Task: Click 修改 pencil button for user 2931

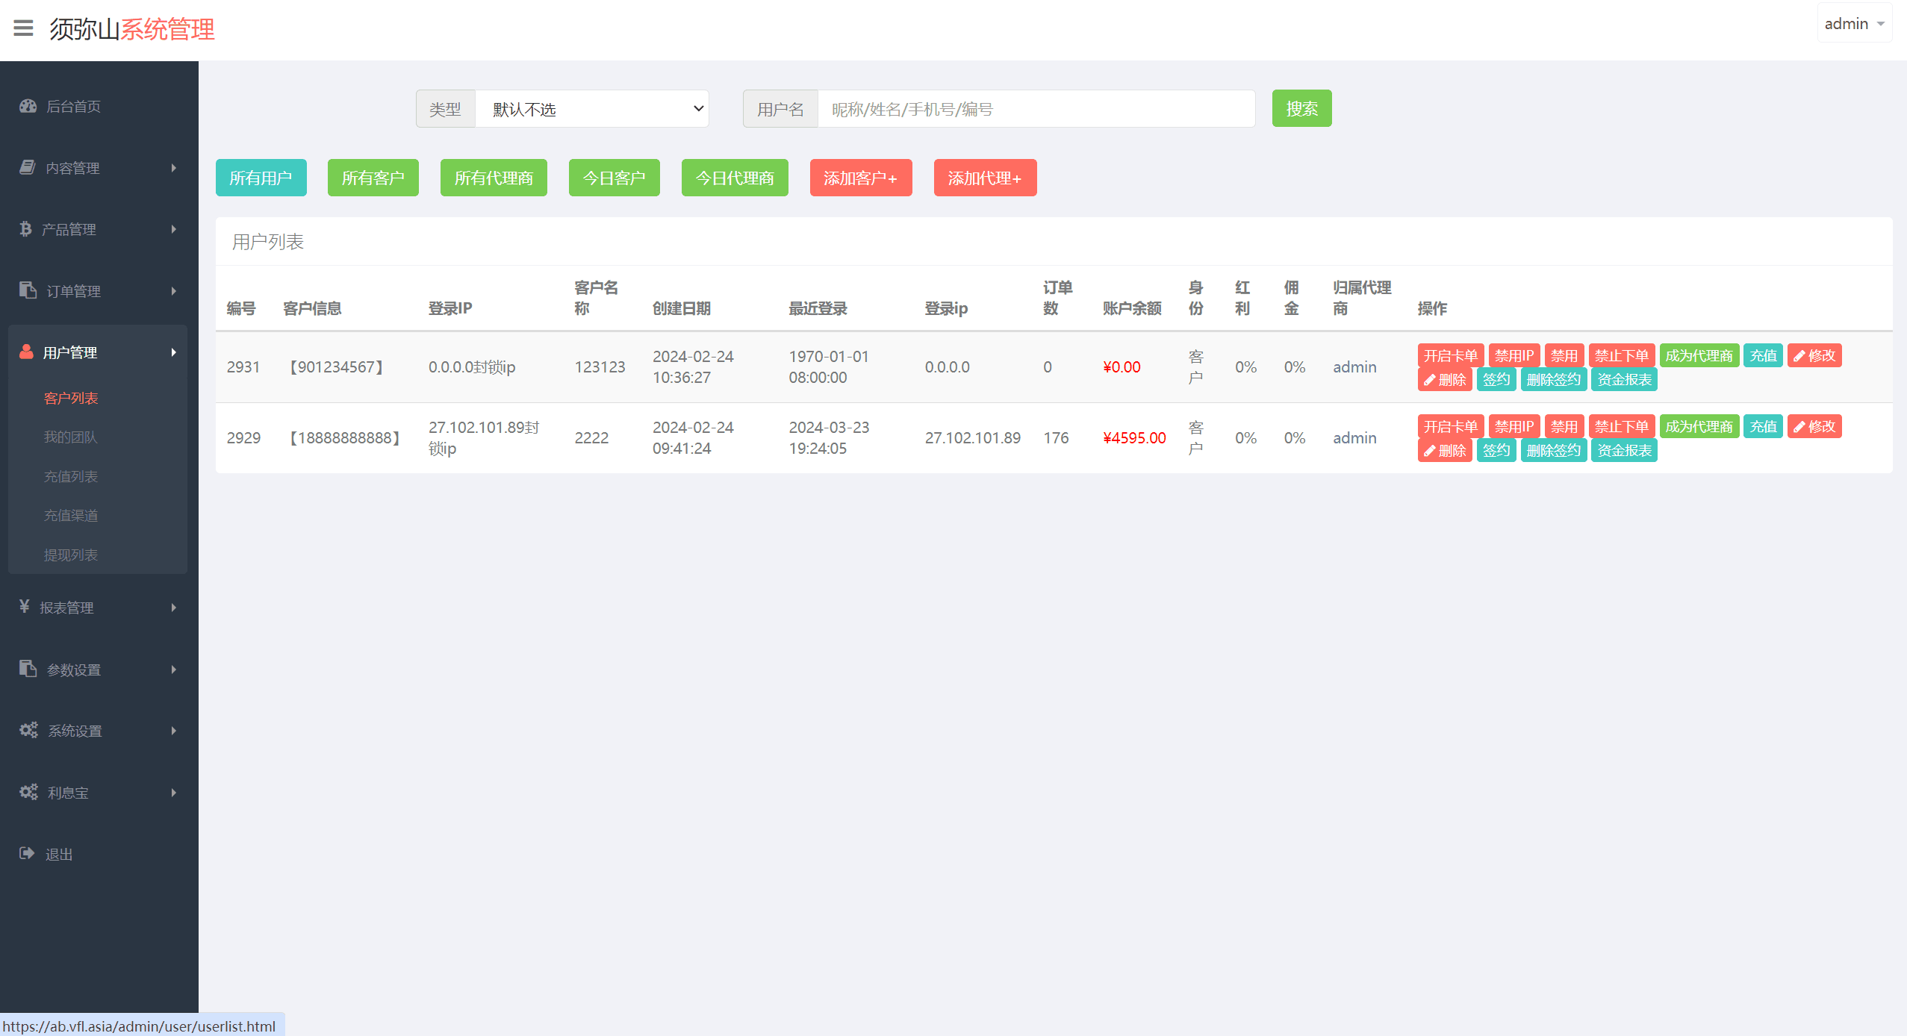Action: click(1814, 355)
